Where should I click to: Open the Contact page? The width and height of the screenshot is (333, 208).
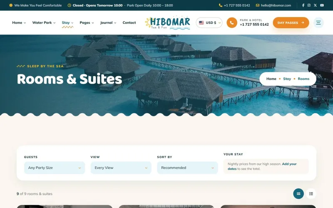tap(129, 22)
